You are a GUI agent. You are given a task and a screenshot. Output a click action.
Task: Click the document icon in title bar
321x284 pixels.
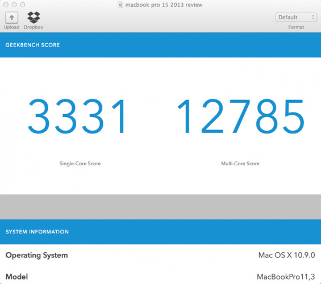pyautogui.click(x=120, y=5)
